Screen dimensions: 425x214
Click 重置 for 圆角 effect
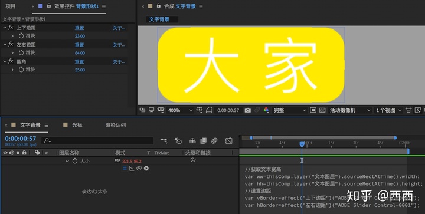(x=80, y=62)
